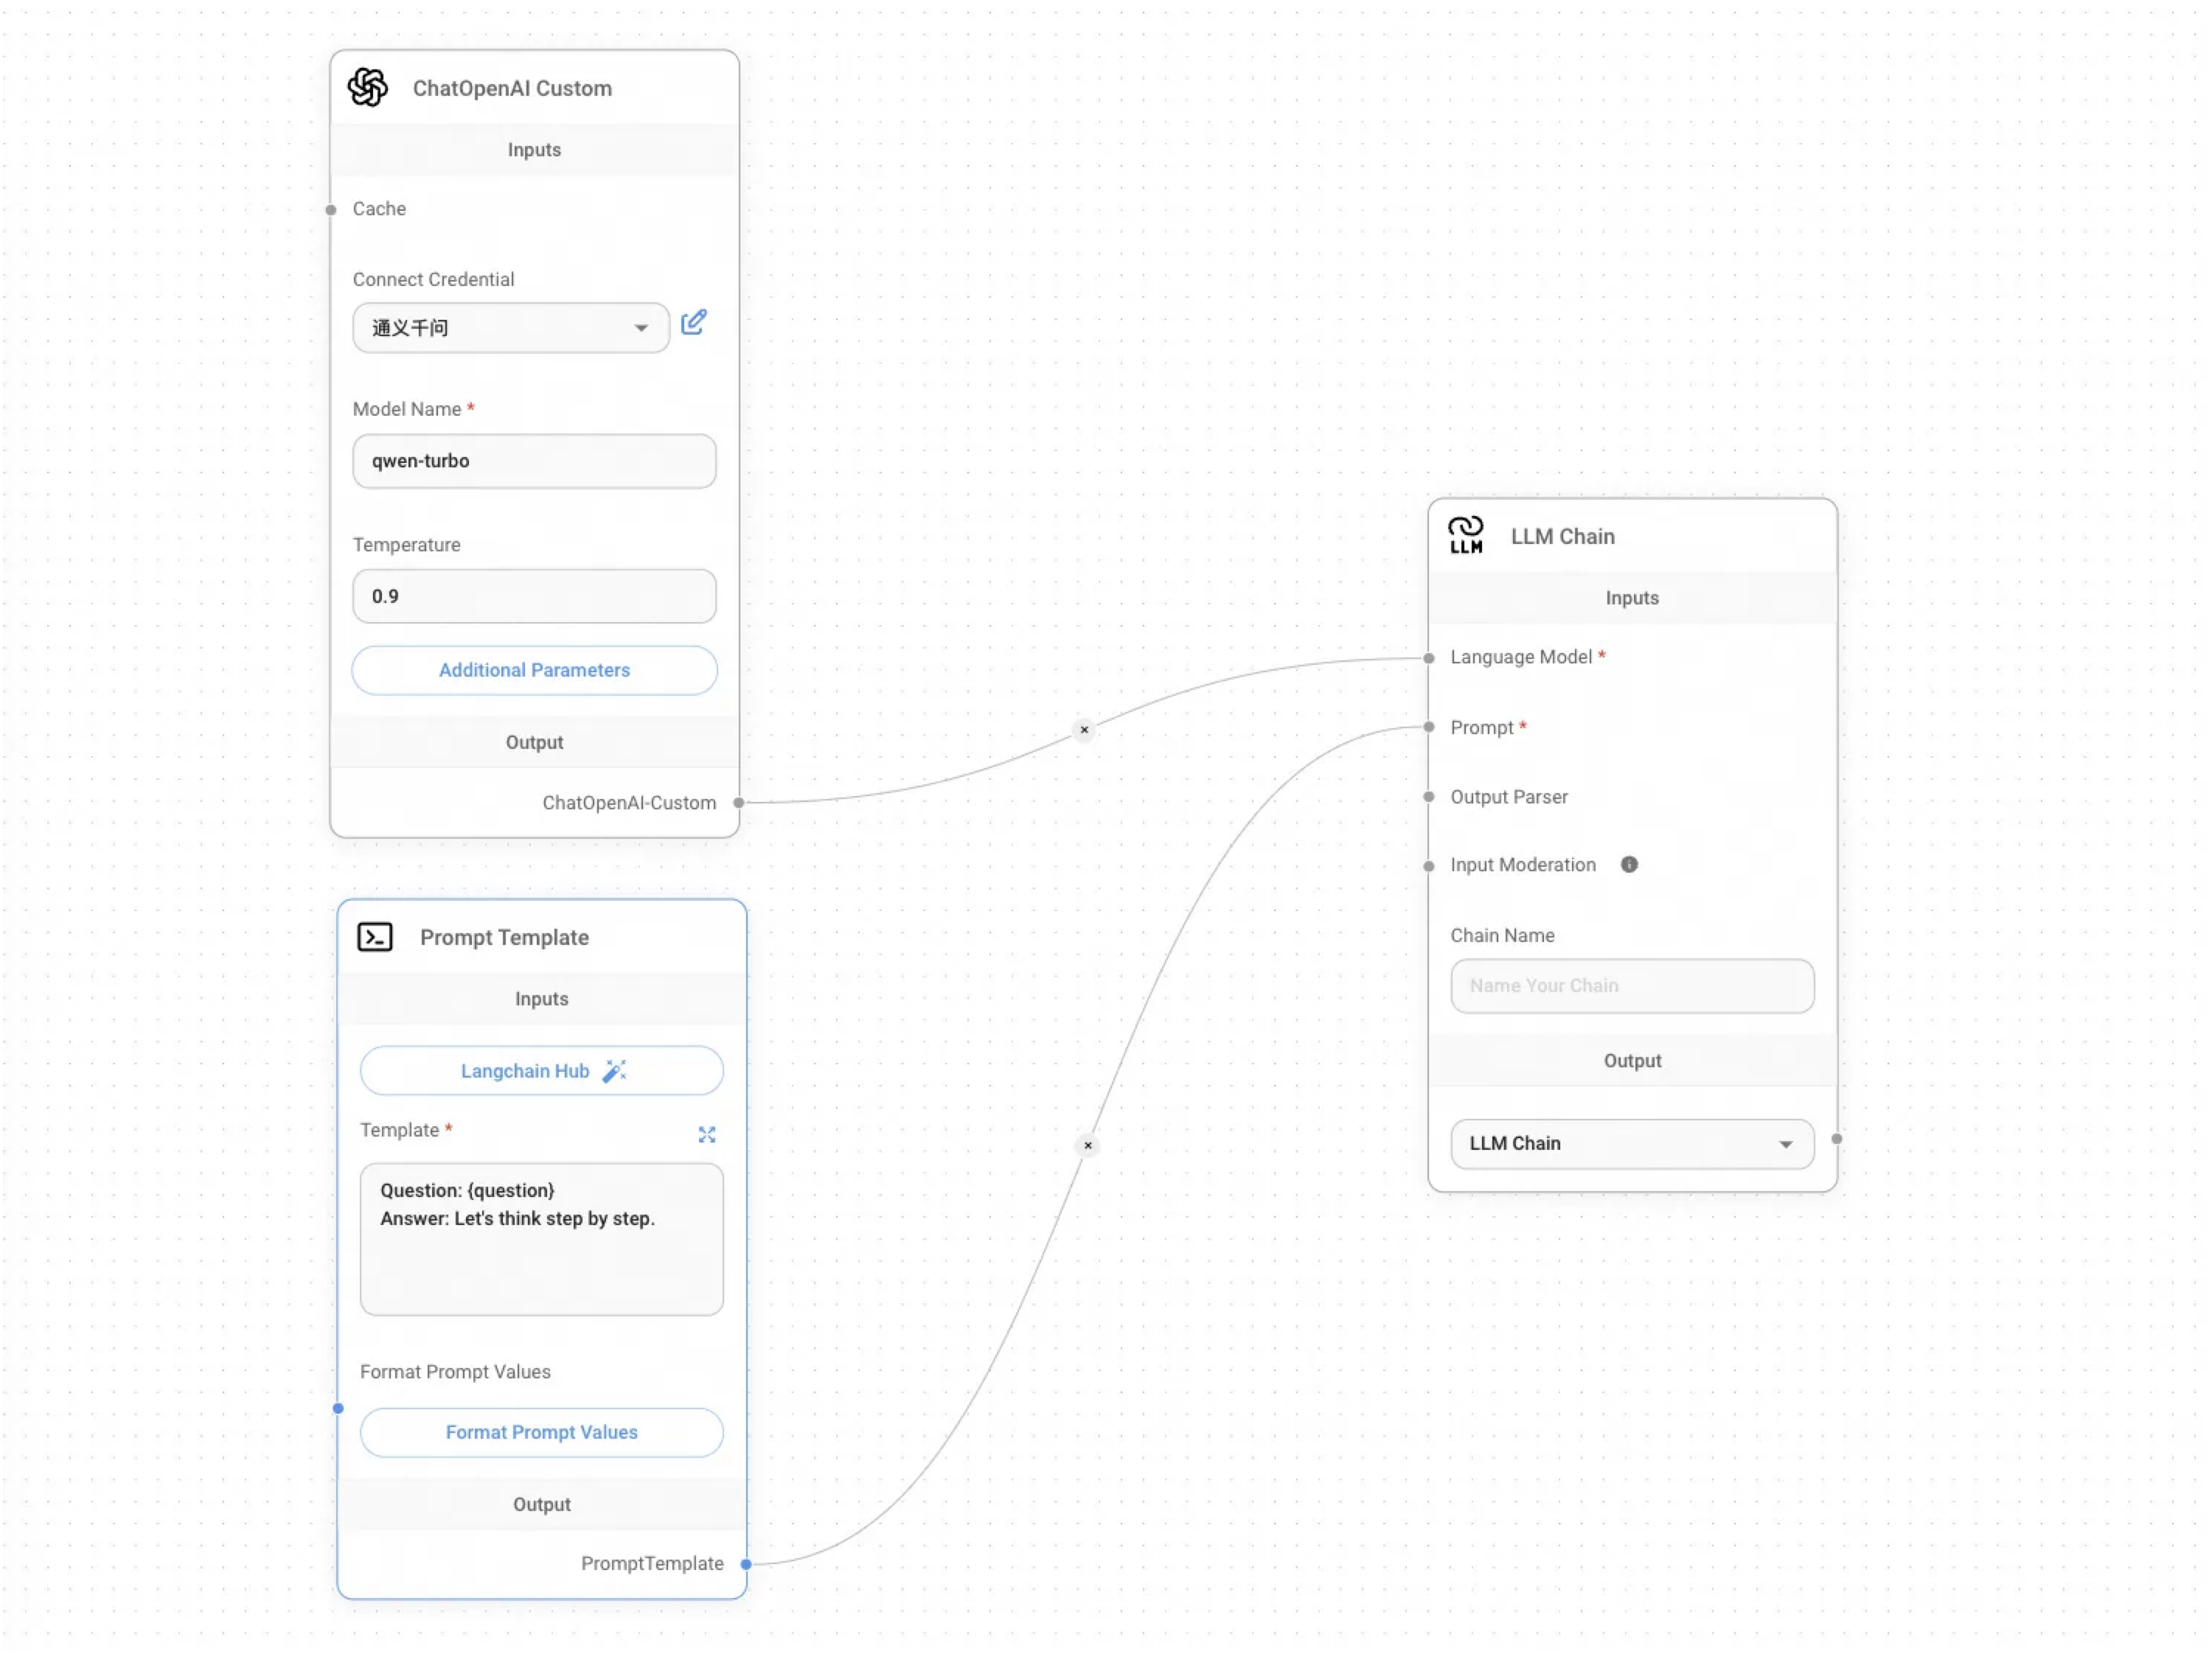Click the LLM Chain node icon
Screen dimensions: 2212x1654
[x=1466, y=536]
